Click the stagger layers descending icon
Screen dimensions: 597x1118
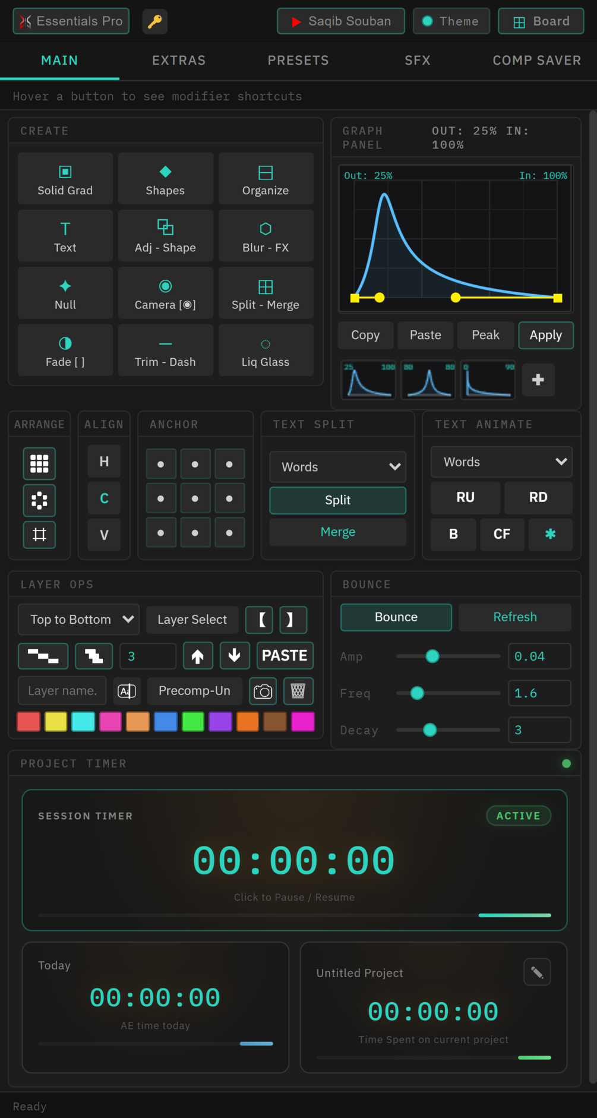point(43,656)
